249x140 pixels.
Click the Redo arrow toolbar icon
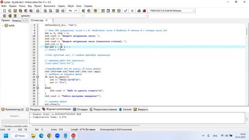[x=76, y=10]
